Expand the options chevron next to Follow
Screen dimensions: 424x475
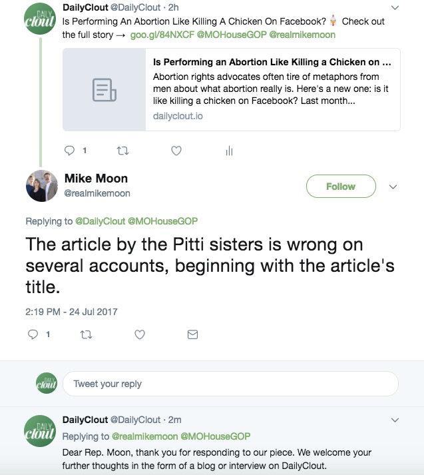393,187
